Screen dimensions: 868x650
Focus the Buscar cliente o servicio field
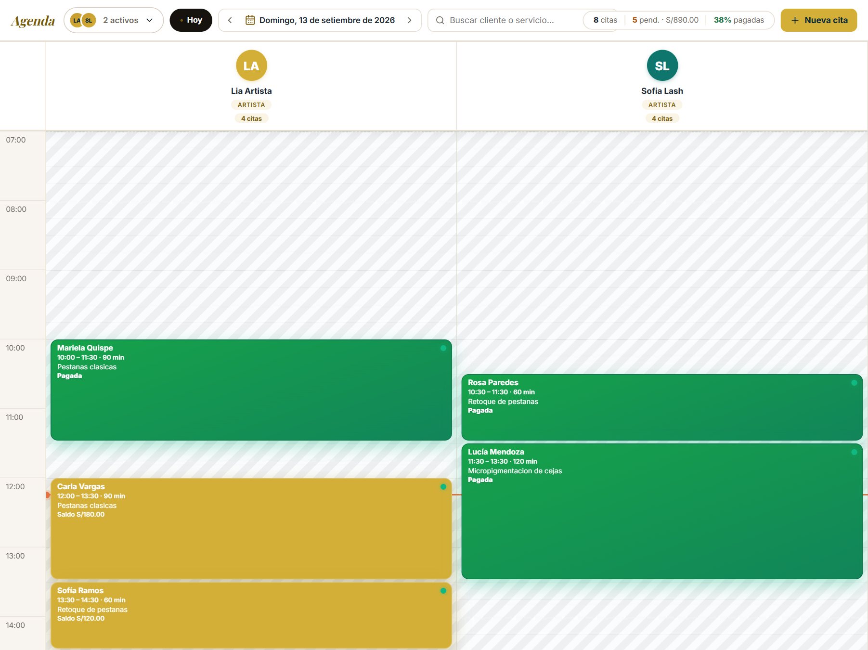point(505,20)
